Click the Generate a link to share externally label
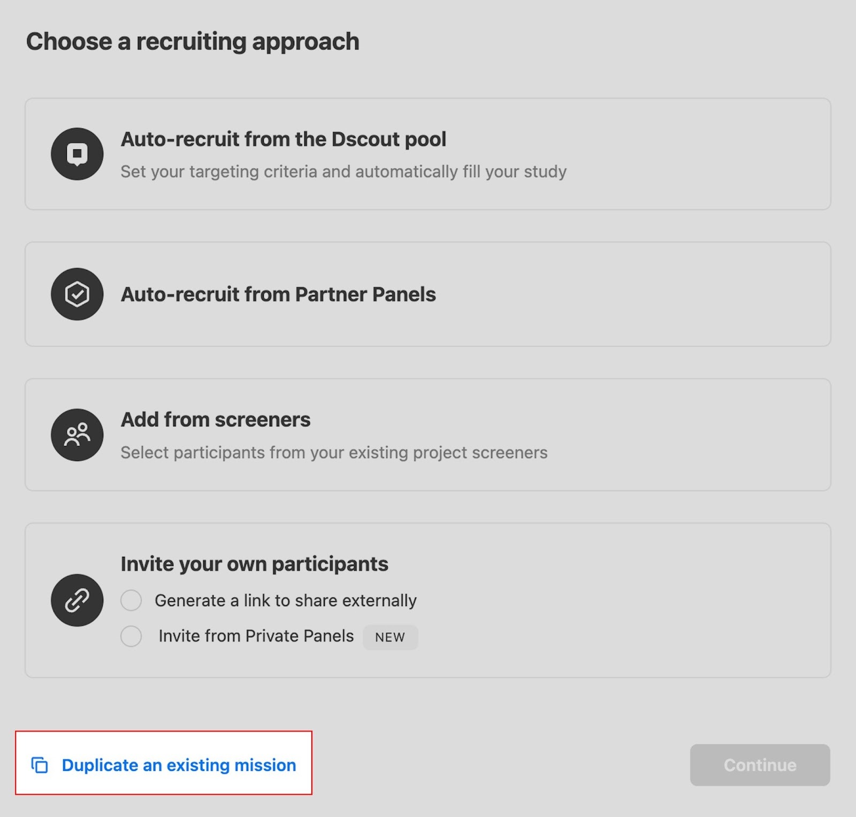This screenshot has width=856, height=817. click(285, 601)
